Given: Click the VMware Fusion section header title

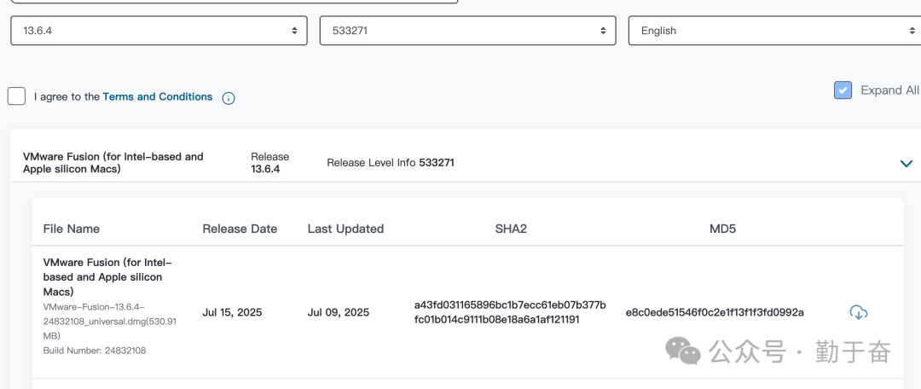Looking at the screenshot, I should coord(113,163).
